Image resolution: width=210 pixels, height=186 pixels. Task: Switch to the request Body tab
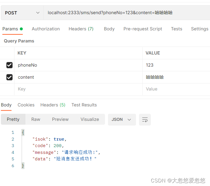(109, 29)
